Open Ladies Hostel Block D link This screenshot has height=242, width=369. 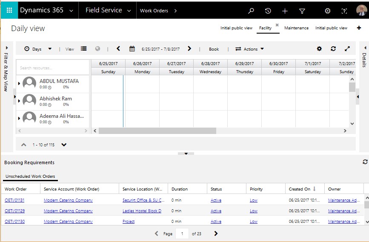pyautogui.click(x=142, y=211)
